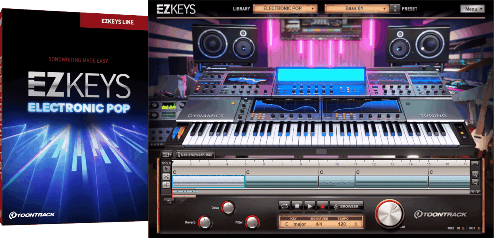Image resolution: width=494 pixels, height=238 pixels.
Task: Click the C chord label at bar 11
Action: (358, 172)
